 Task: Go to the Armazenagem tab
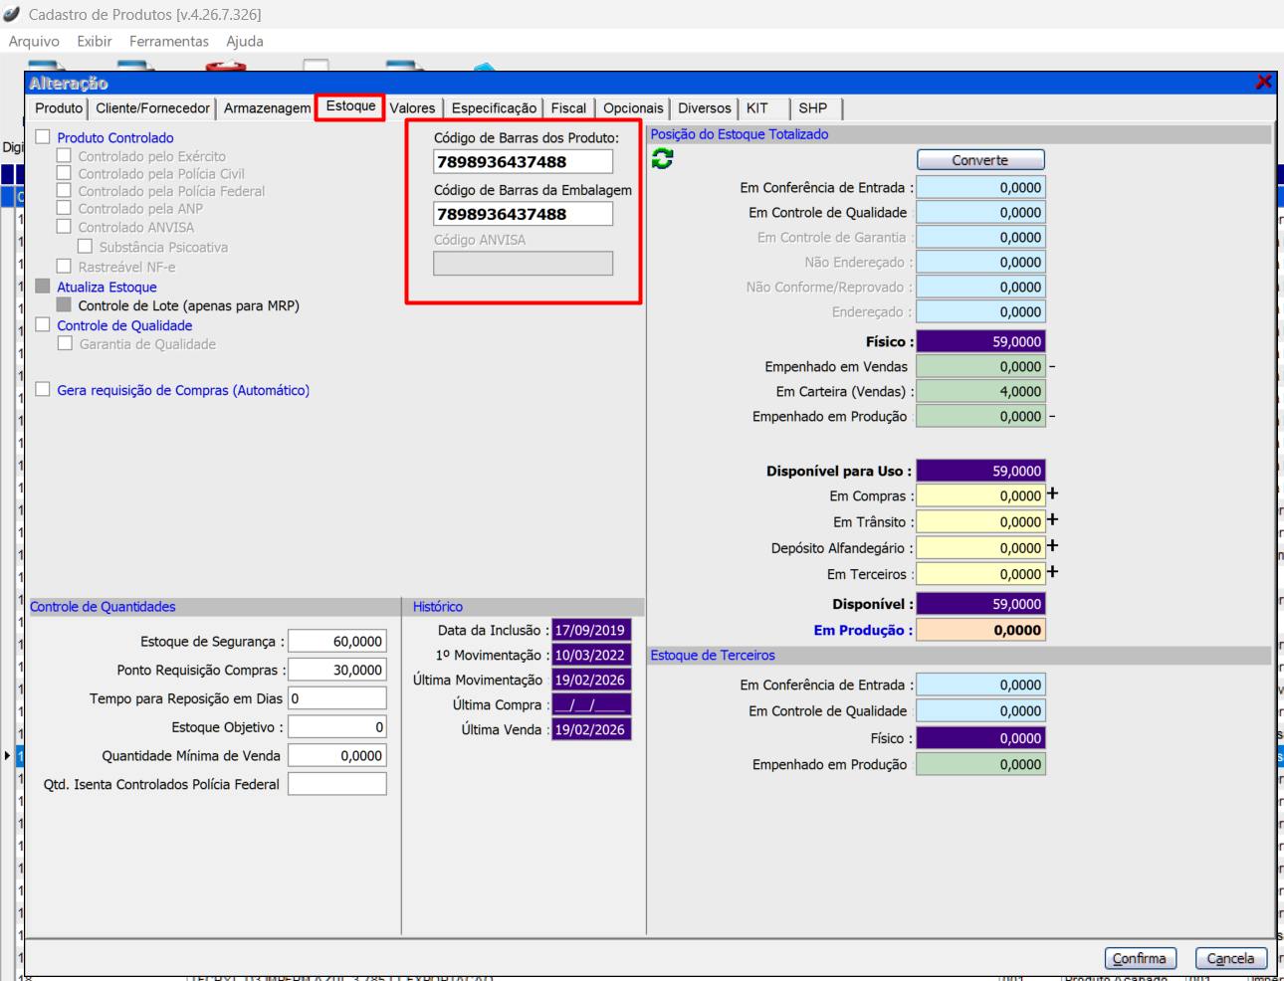tap(267, 108)
